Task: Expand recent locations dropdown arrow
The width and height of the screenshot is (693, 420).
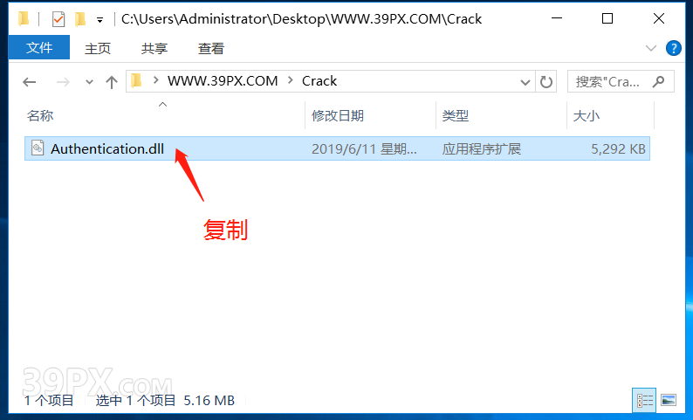Action: tap(89, 82)
